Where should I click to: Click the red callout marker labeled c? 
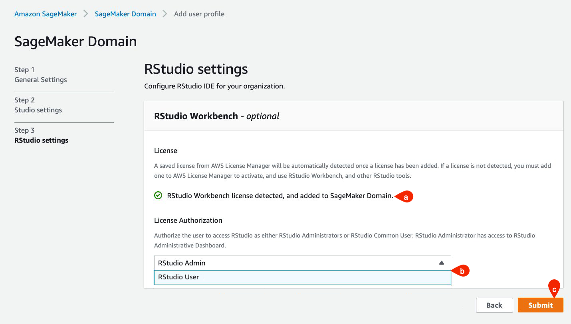point(554,288)
